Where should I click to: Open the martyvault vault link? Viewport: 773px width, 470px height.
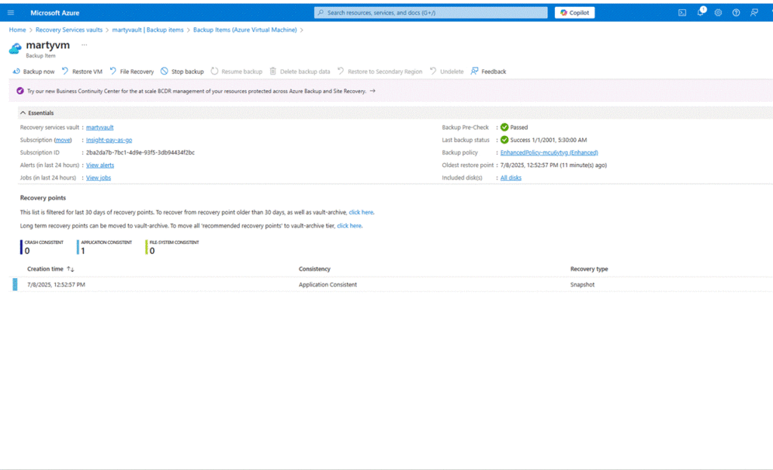click(x=100, y=128)
